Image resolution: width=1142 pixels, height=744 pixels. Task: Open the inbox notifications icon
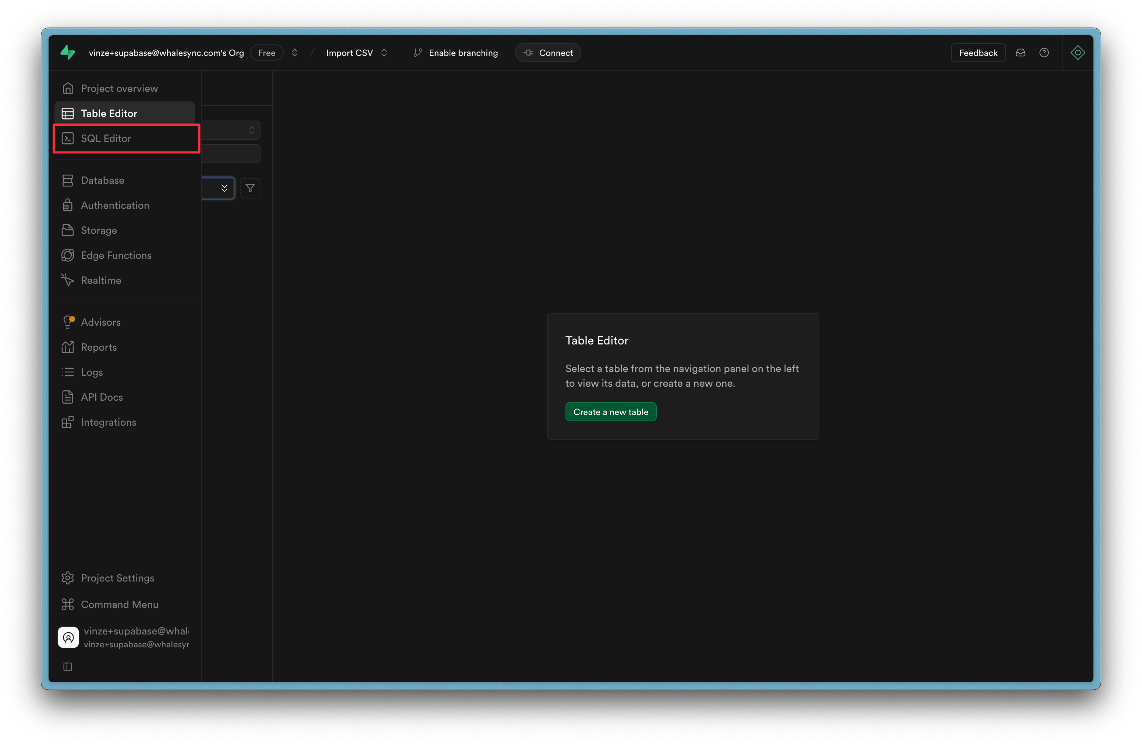coord(1021,53)
